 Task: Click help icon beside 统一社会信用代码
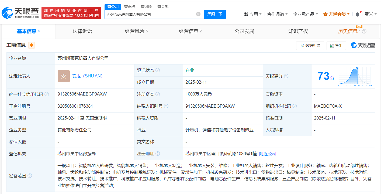(47, 94)
